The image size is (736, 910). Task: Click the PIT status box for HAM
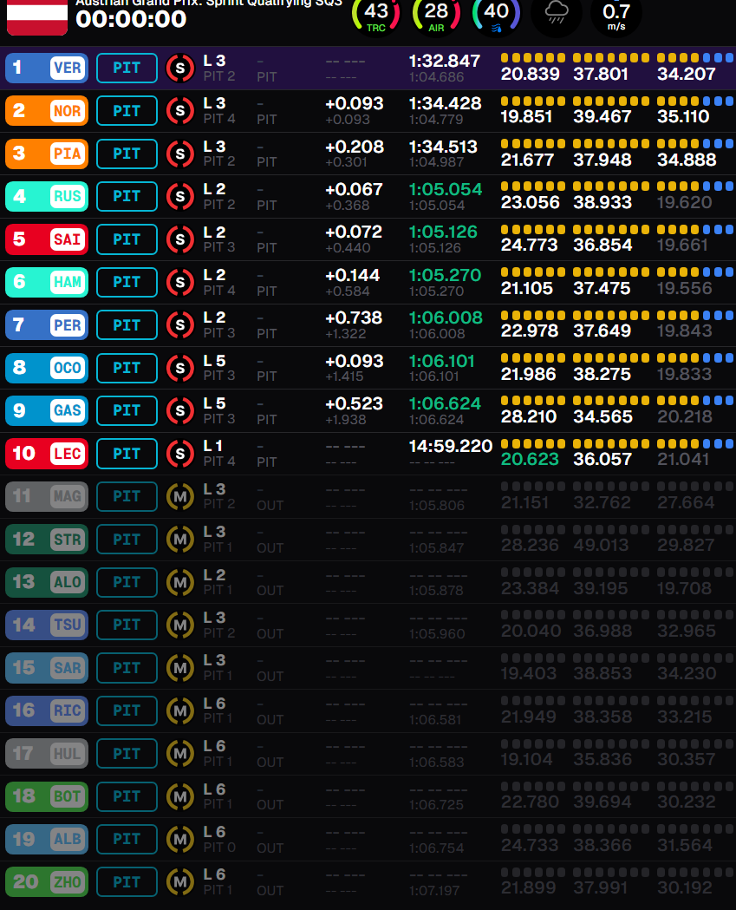[127, 282]
